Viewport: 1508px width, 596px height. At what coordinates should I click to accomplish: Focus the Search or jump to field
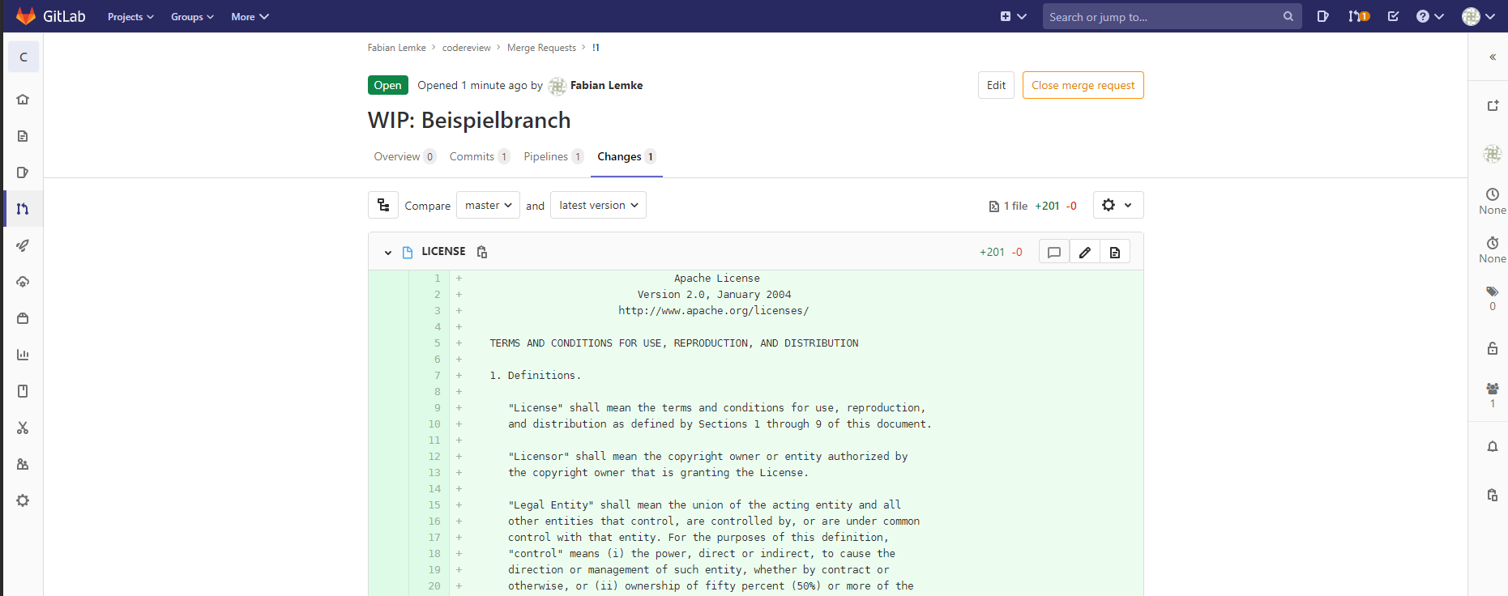pyautogui.click(x=1172, y=16)
